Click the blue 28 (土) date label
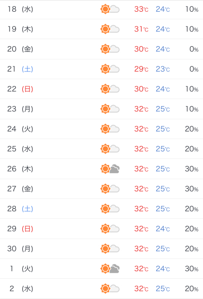This screenshot has width=203, height=299. [20, 209]
